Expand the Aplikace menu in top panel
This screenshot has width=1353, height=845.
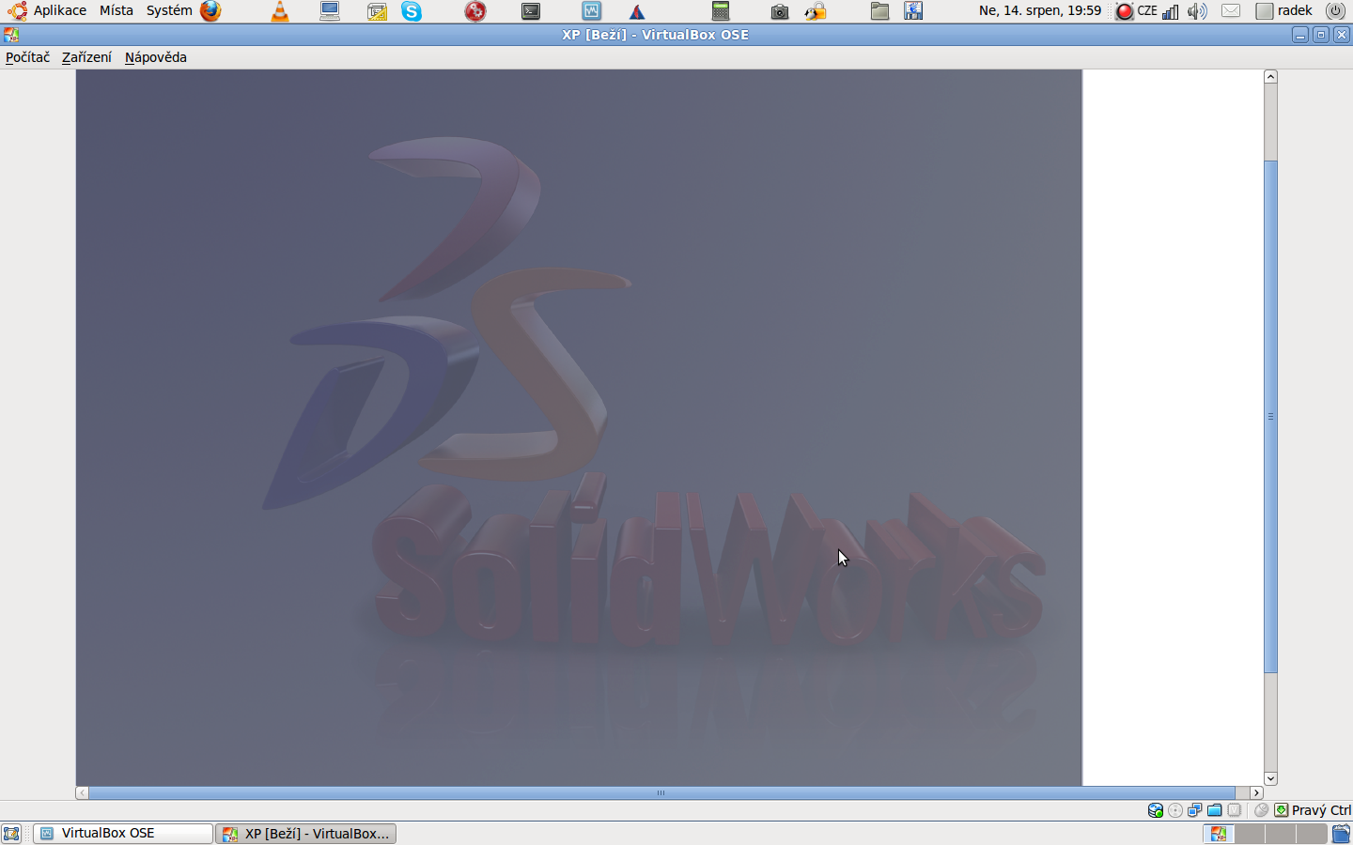point(59,10)
